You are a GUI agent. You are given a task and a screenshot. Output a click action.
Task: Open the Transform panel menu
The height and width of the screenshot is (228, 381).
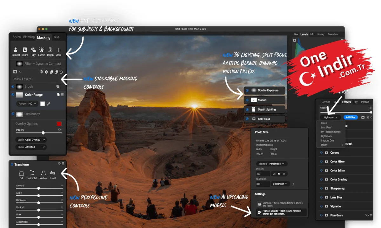(63, 164)
